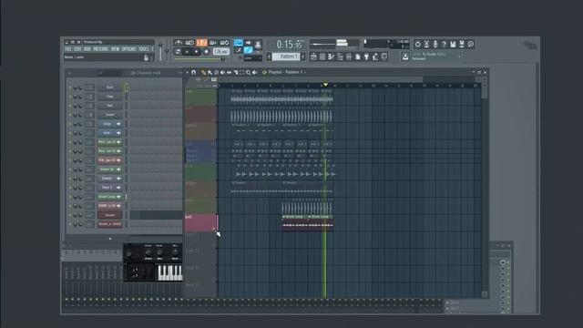Viewport: 583px width, 328px height.
Task: Open the OPTIONS menu
Action: [129, 49]
